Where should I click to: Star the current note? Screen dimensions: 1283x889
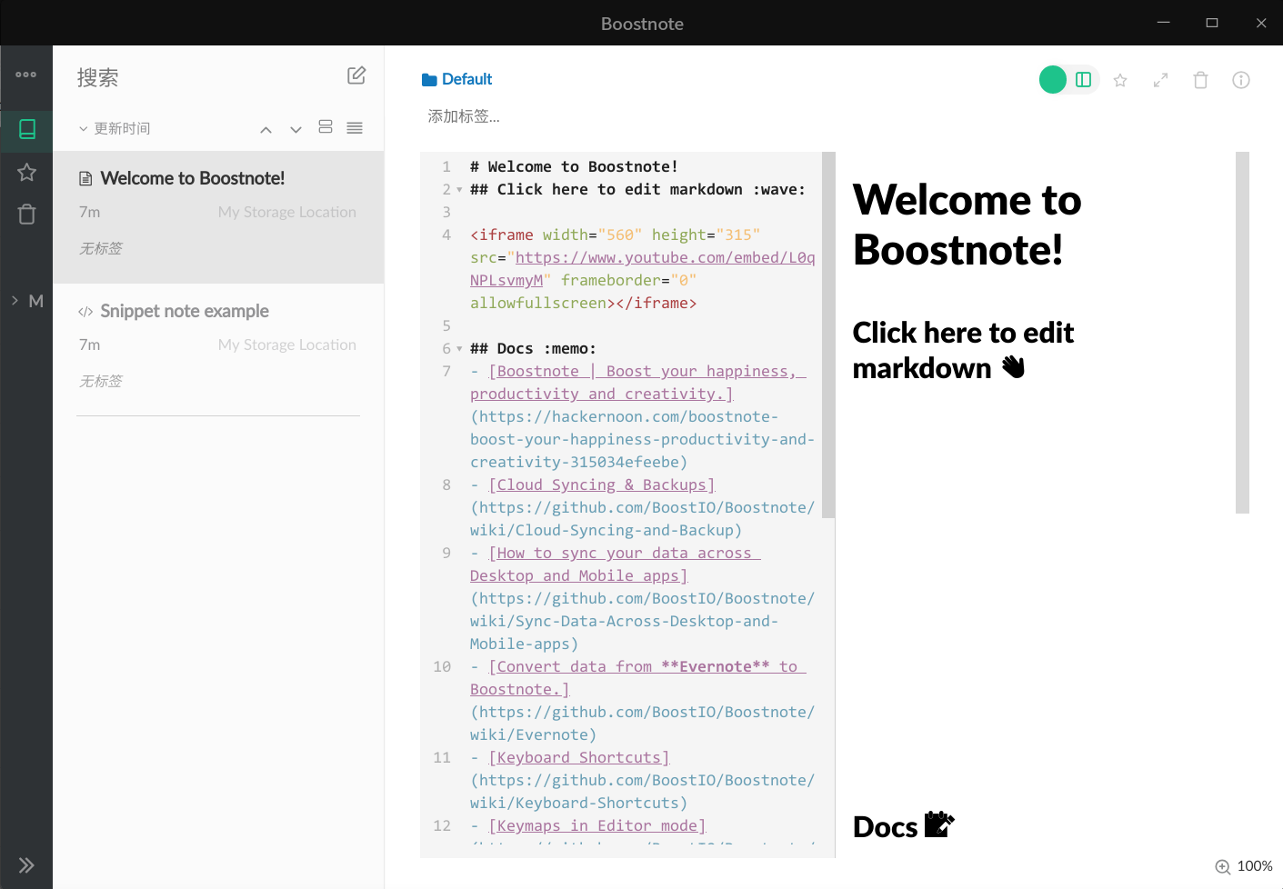(x=1120, y=80)
